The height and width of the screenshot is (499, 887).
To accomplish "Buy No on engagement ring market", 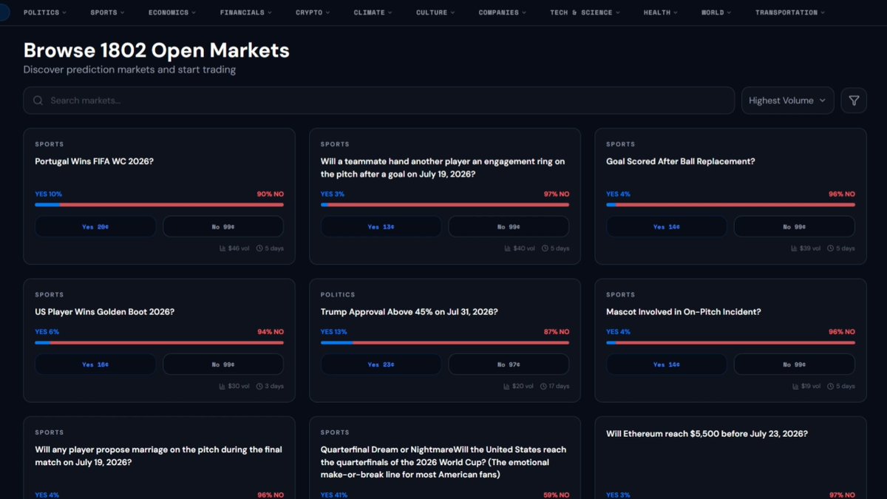I will pyautogui.click(x=509, y=227).
